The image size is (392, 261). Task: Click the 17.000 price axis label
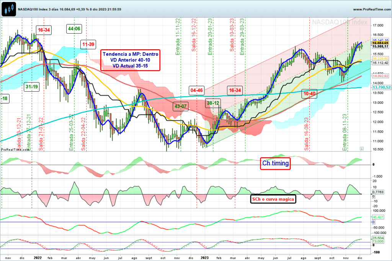(378, 26)
